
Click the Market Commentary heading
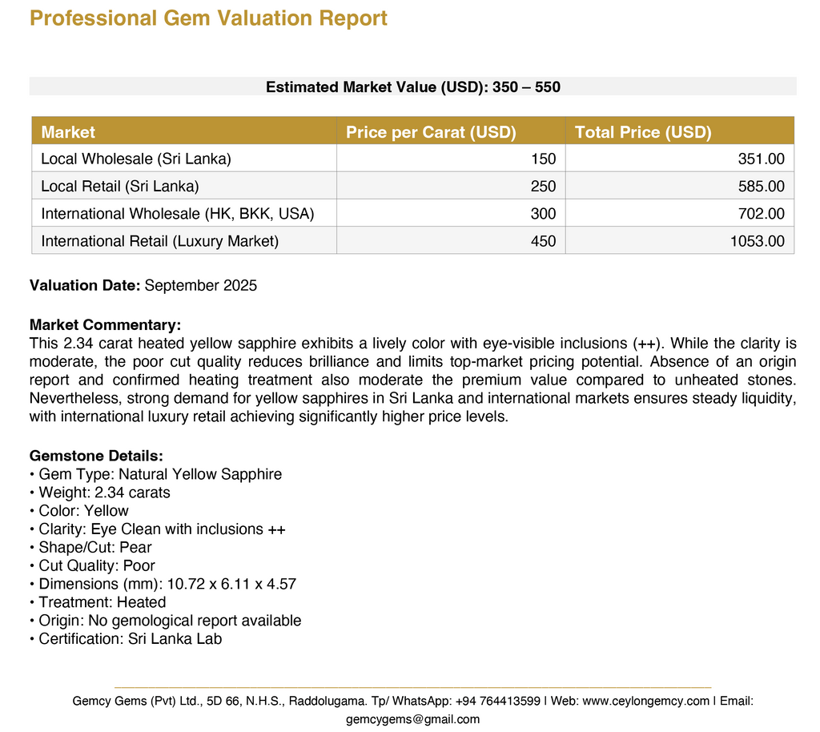point(105,324)
